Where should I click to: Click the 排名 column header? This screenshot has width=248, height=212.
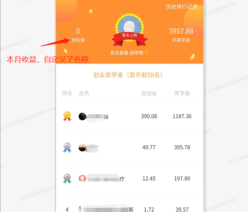(x=67, y=93)
